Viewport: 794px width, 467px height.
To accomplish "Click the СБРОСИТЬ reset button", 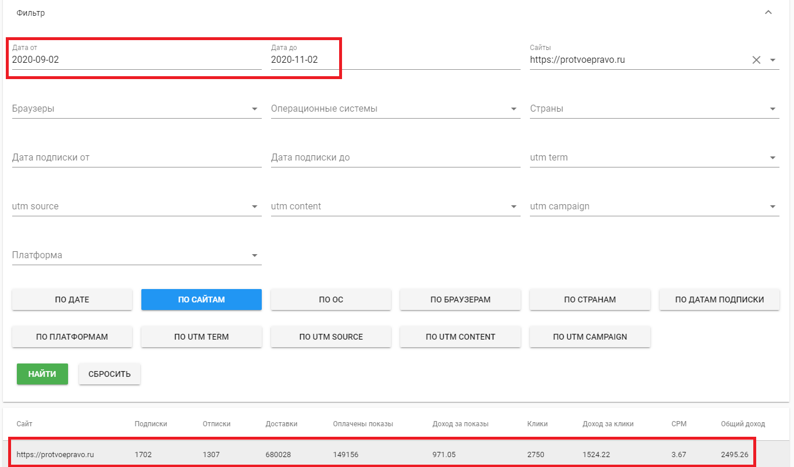I will coord(109,374).
